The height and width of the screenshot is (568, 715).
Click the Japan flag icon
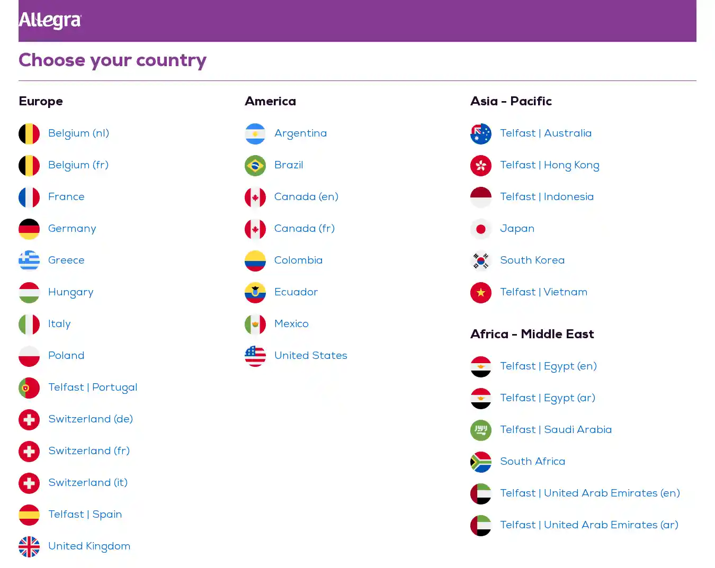point(481,229)
